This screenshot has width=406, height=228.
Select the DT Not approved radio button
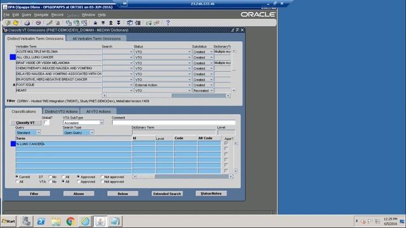click(x=102, y=177)
